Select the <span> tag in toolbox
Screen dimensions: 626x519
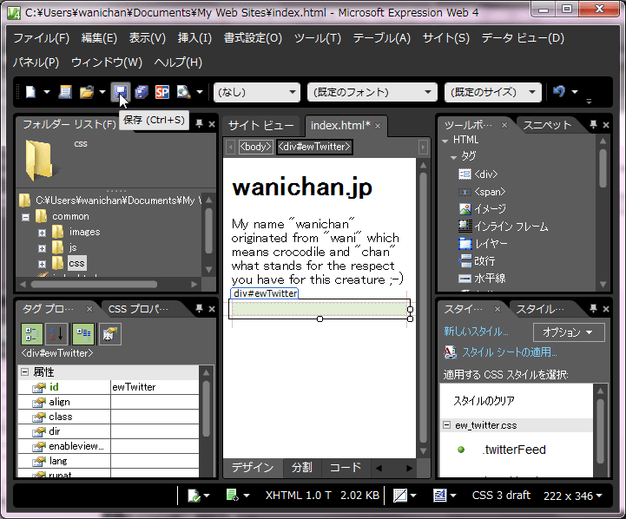click(482, 192)
